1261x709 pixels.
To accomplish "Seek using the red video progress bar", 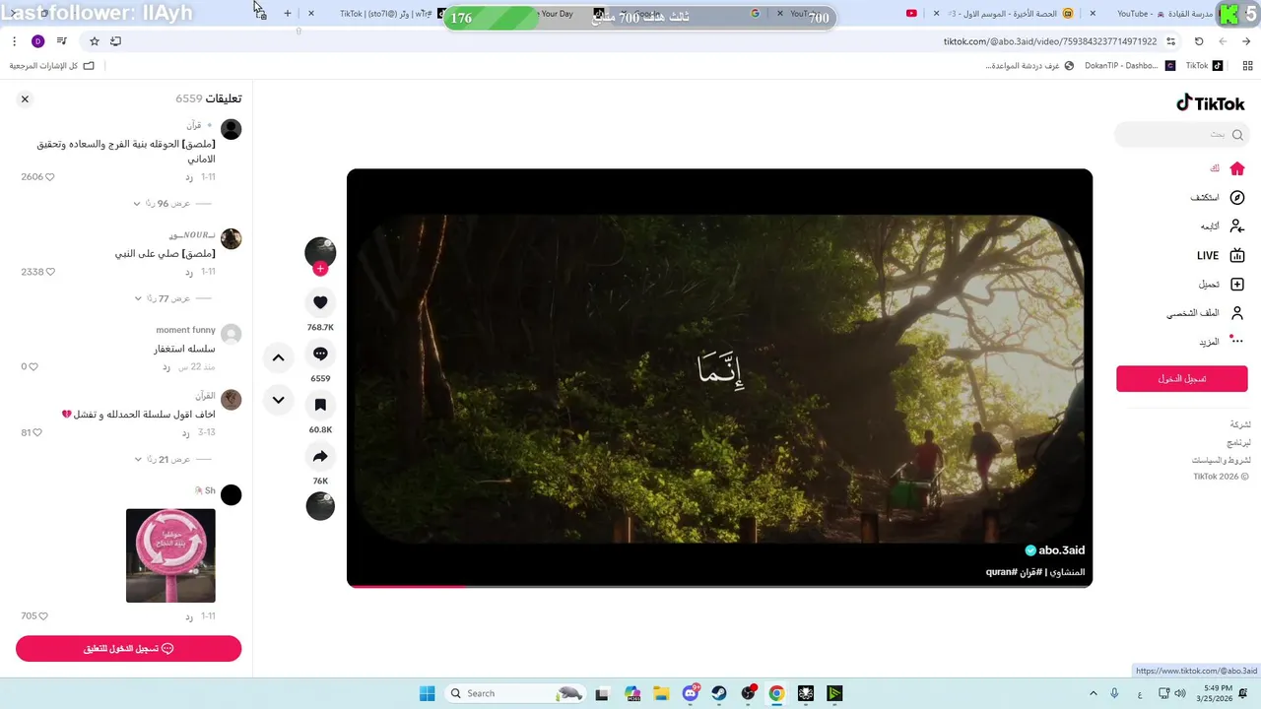I will [x=719, y=585].
